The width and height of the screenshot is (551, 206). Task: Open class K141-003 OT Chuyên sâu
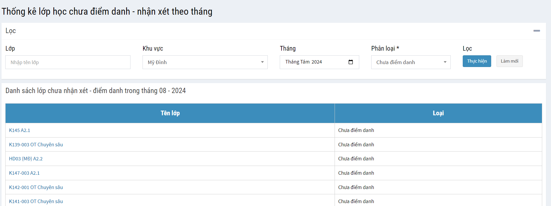pos(36,201)
